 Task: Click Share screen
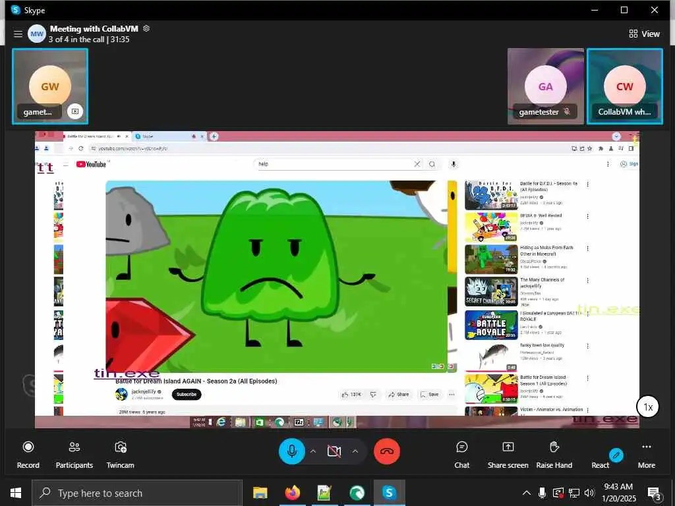(508, 455)
